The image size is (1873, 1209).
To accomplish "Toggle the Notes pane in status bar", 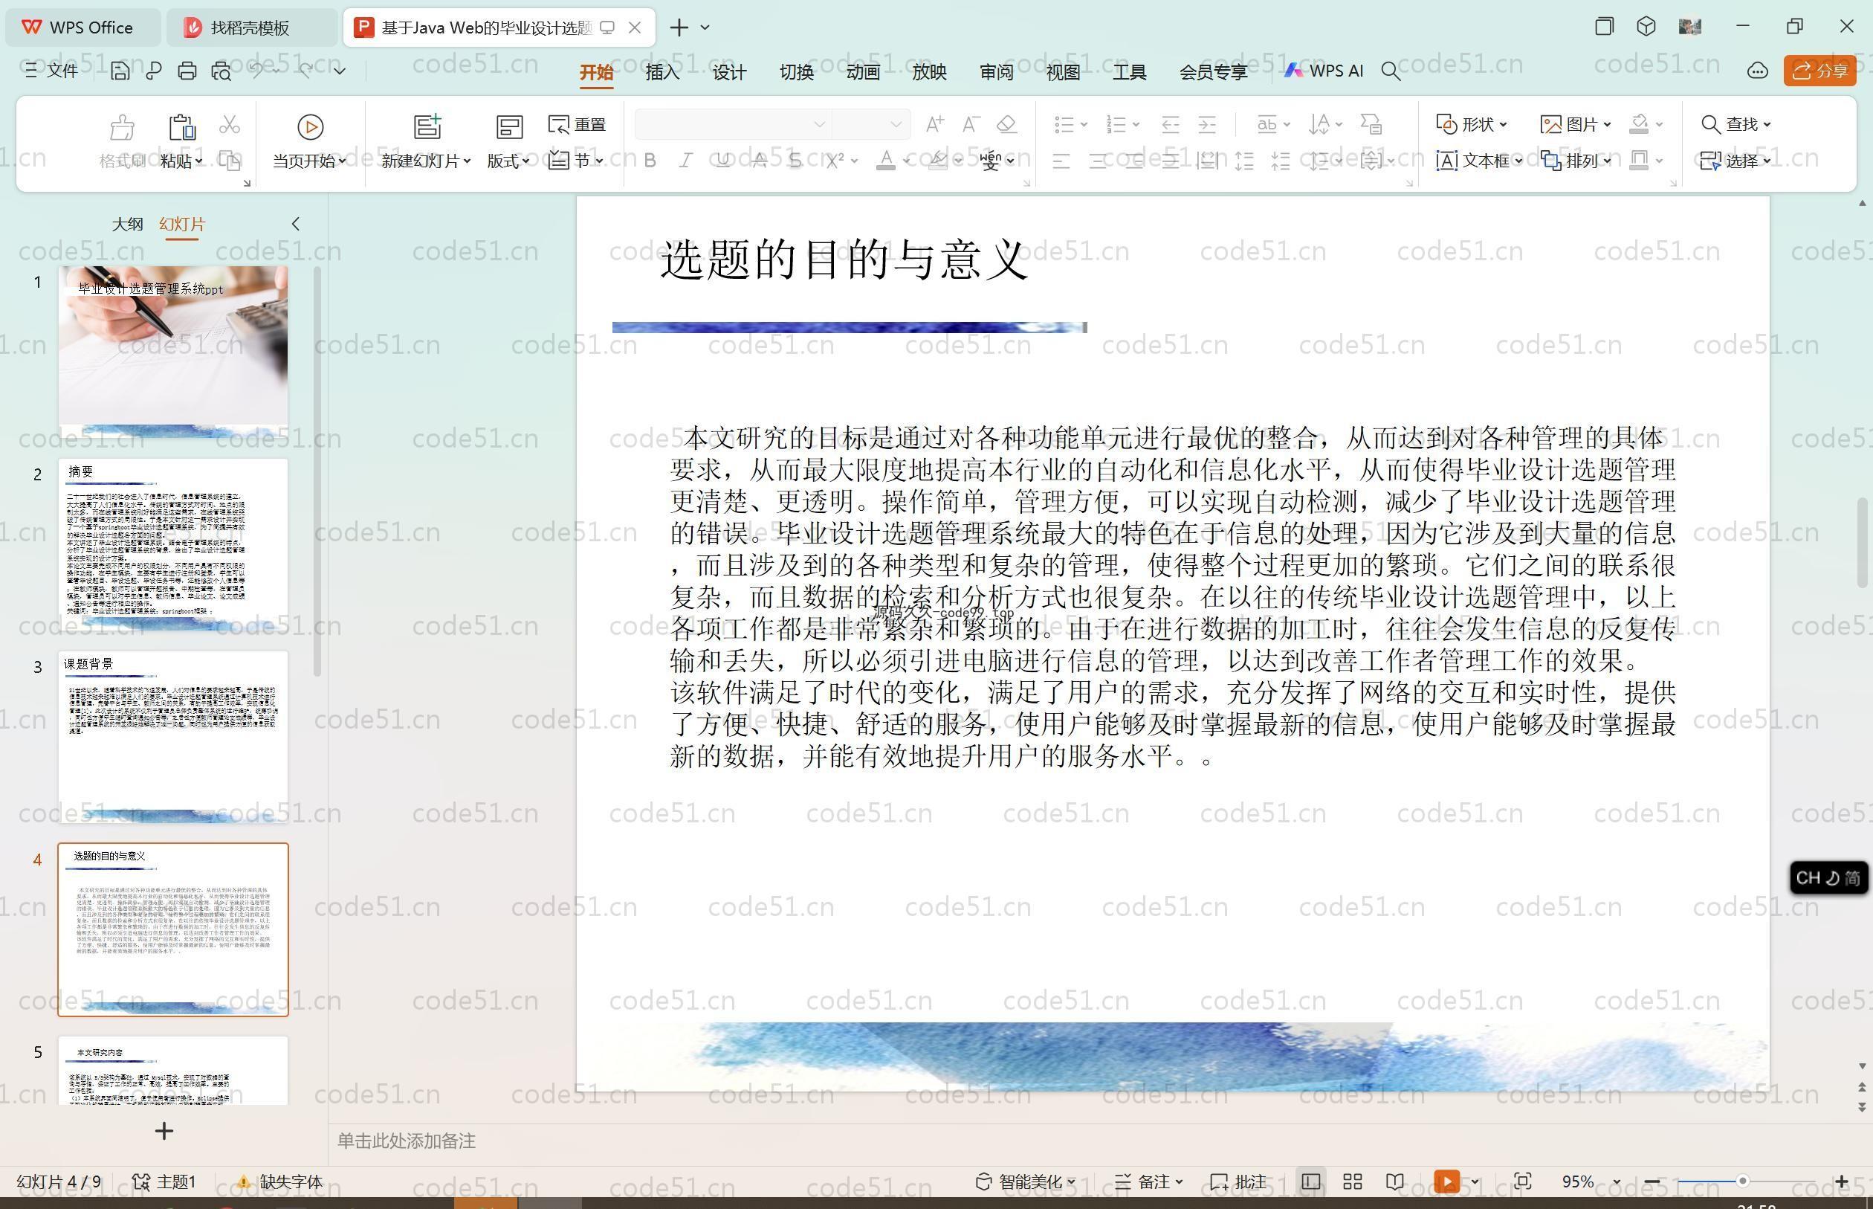I will (x=1149, y=1181).
